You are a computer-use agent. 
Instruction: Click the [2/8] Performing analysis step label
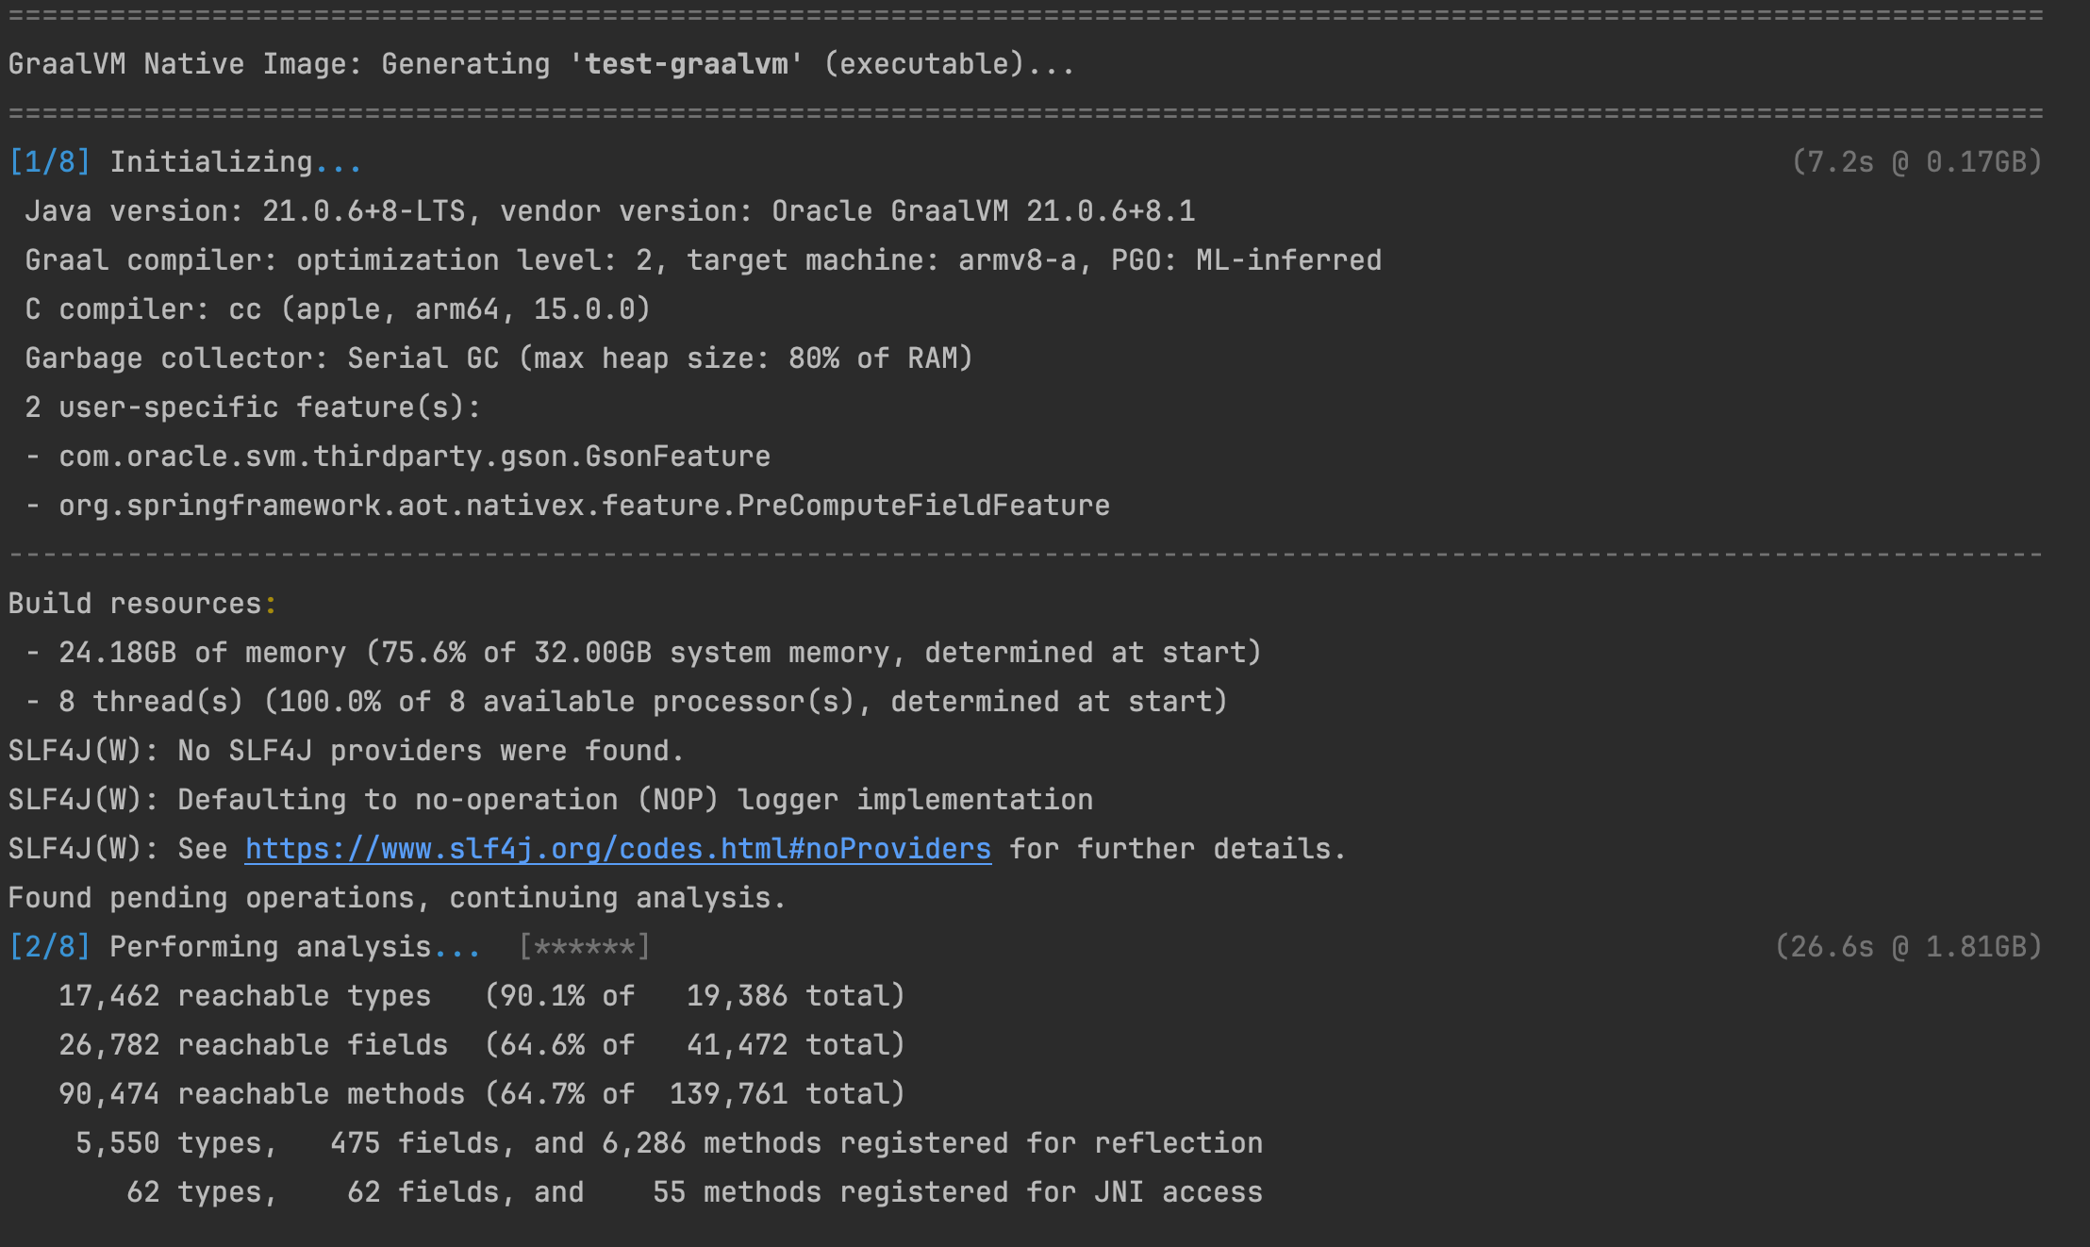coord(245,947)
